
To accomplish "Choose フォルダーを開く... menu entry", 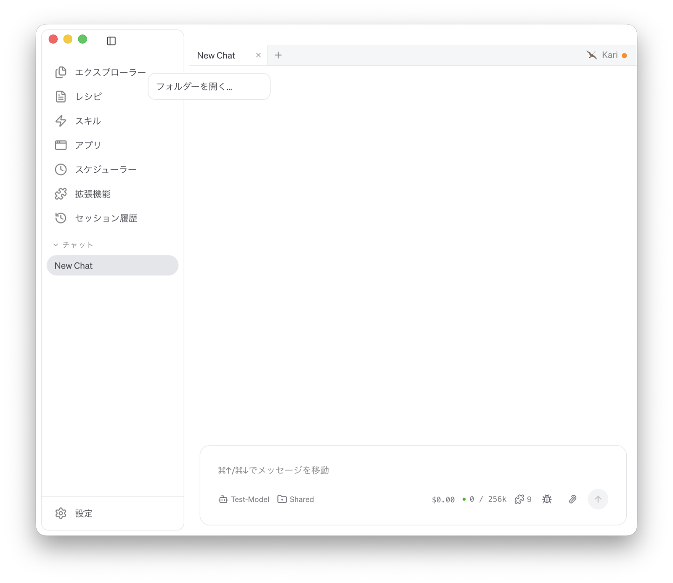I will click(209, 87).
